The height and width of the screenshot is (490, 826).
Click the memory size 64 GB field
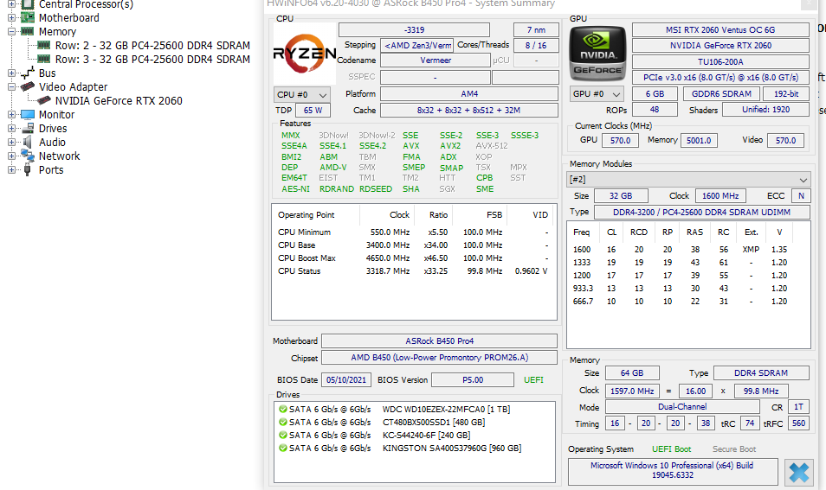pos(631,372)
